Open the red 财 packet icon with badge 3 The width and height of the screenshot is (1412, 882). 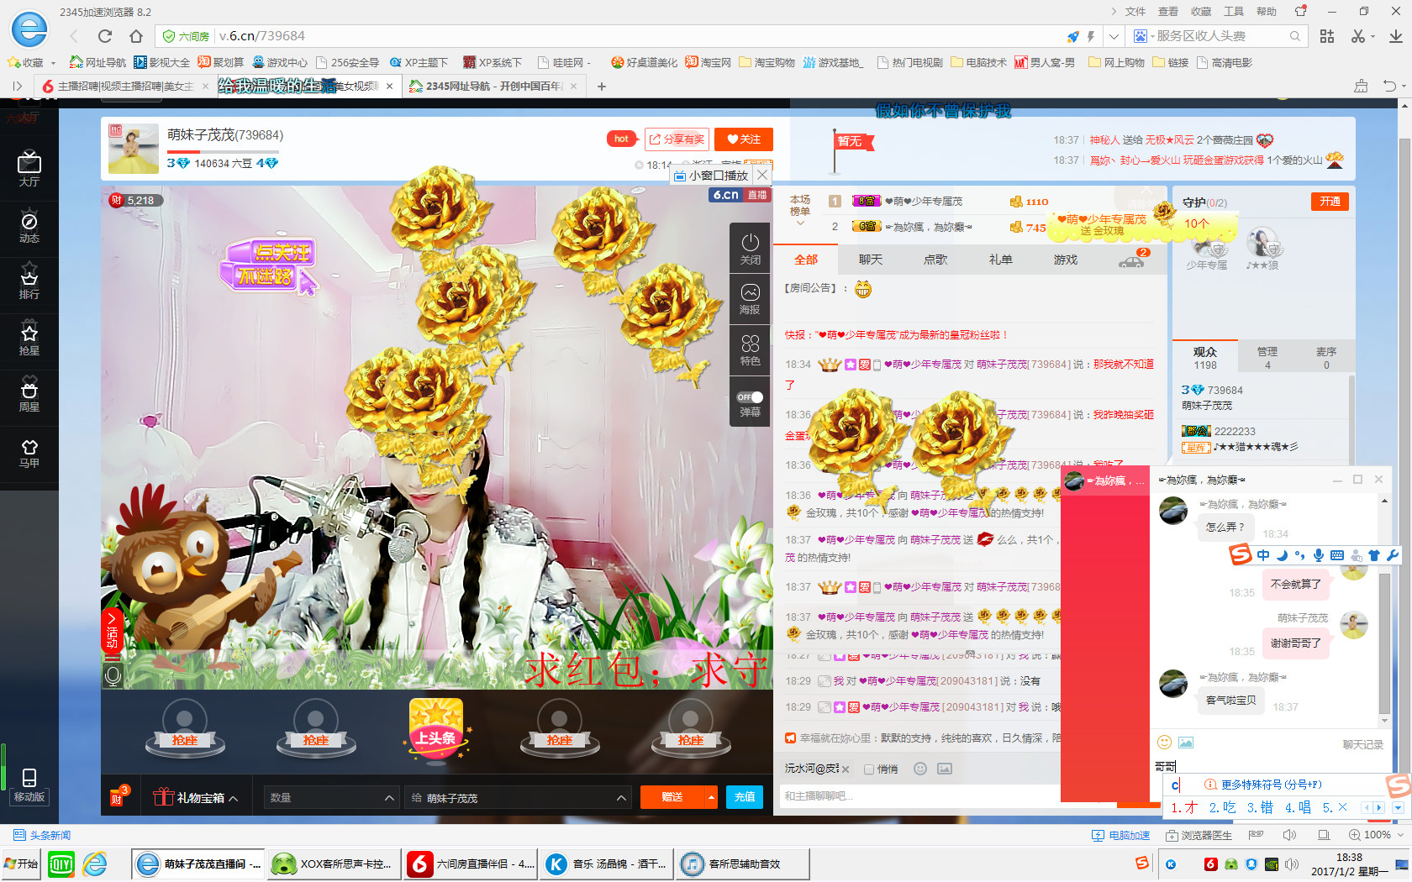pos(119,796)
